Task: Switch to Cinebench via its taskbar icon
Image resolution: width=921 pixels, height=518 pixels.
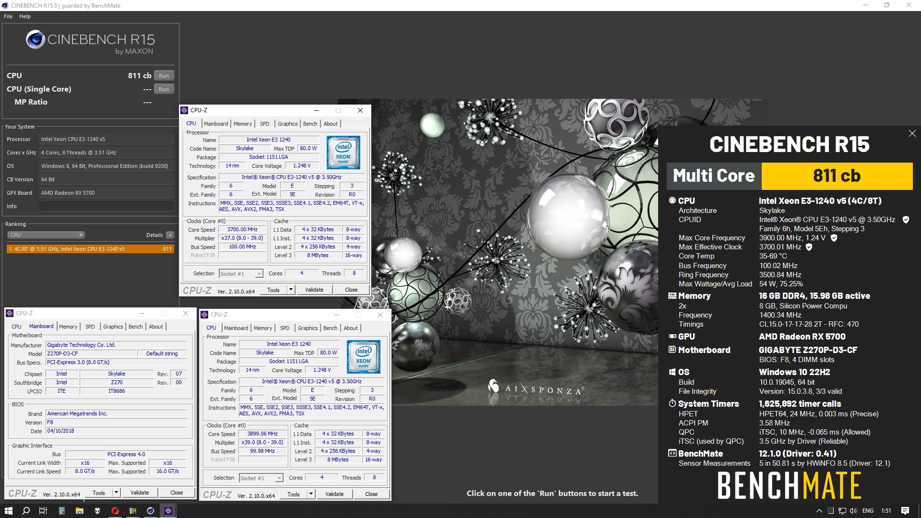Action: point(151,511)
